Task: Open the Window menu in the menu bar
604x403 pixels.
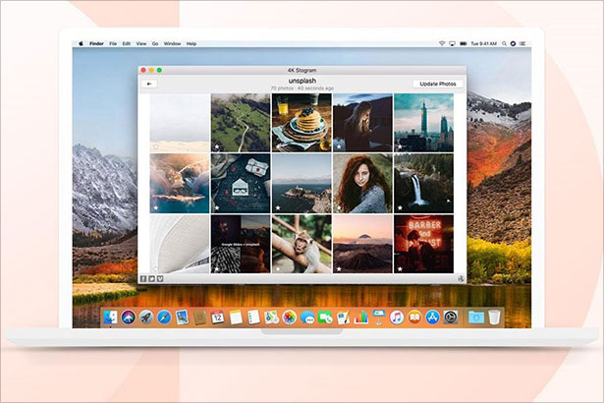Action: pyautogui.click(x=172, y=44)
